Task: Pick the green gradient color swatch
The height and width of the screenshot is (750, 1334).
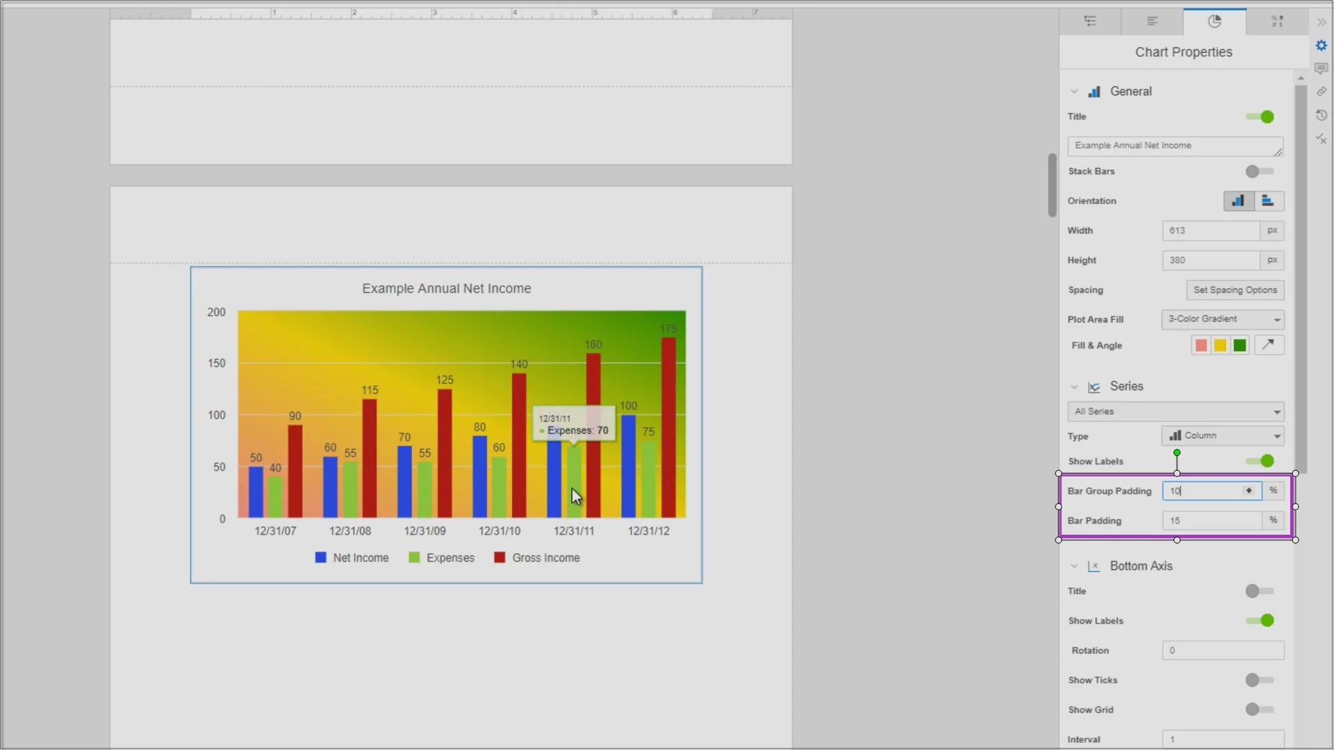Action: 1240,345
